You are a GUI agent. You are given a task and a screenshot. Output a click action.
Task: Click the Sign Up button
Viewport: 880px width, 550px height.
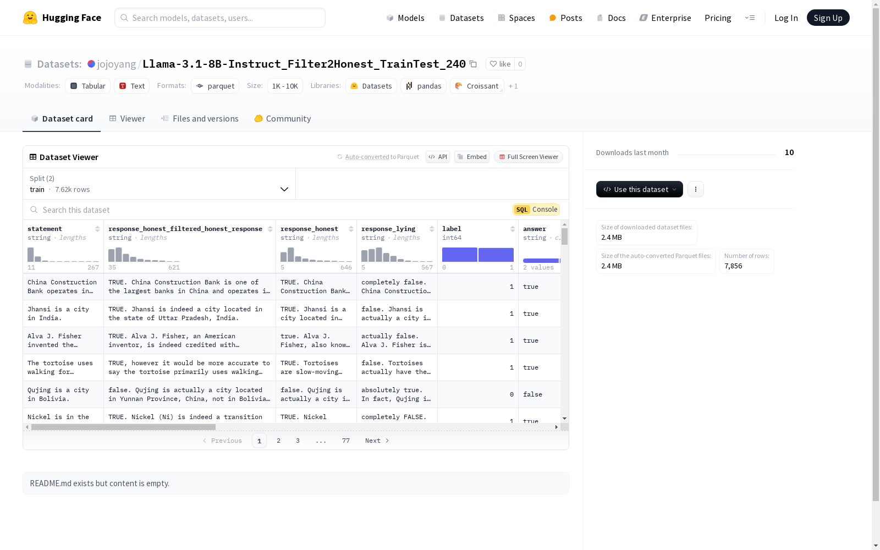(x=828, y=18)
